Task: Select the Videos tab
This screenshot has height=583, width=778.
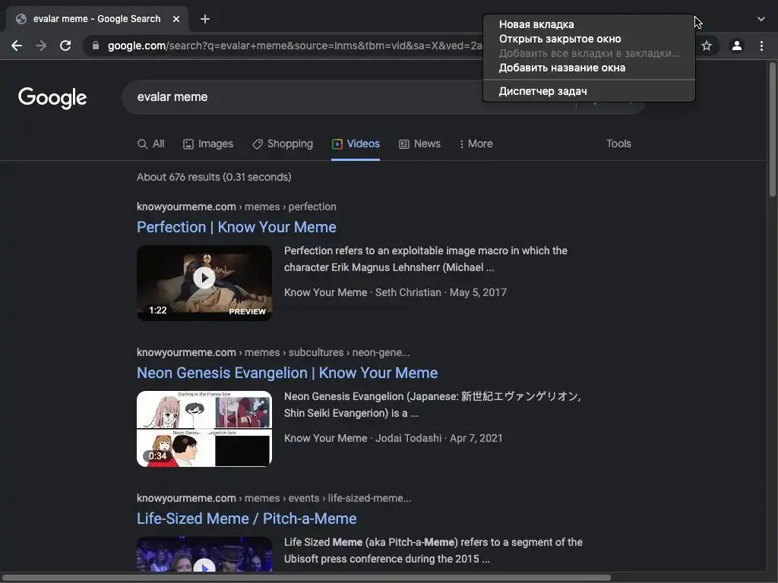Action: coord(356,143)
